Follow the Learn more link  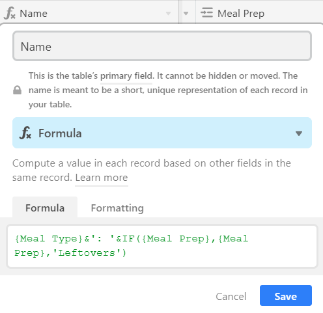[x=102, y=178]
